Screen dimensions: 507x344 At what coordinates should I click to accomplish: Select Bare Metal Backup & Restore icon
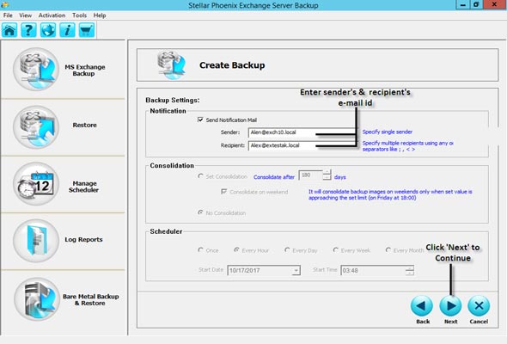(37, 298)
